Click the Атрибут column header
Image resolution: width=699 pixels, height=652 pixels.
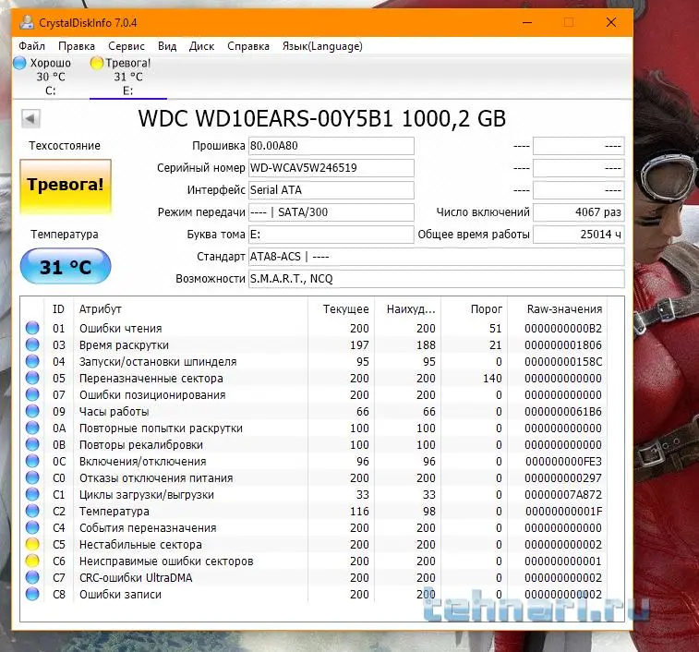[x=190, y=309]
